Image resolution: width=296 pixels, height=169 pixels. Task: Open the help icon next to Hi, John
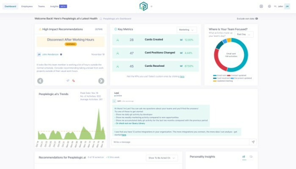tap(270, 6)
